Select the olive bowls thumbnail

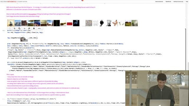pos(63,23)
